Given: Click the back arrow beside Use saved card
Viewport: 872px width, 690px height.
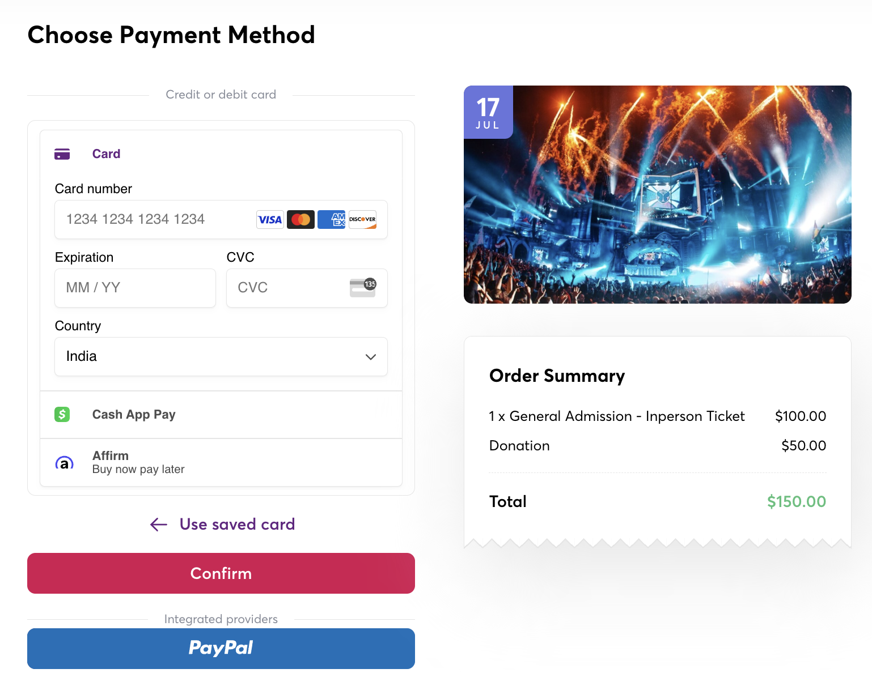Looking at the screenshot, I should 159,525.
